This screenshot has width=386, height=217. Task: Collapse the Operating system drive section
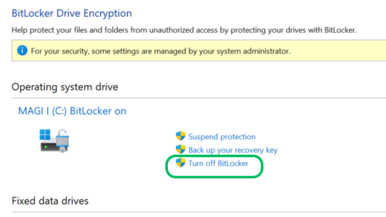click(65, 87)
